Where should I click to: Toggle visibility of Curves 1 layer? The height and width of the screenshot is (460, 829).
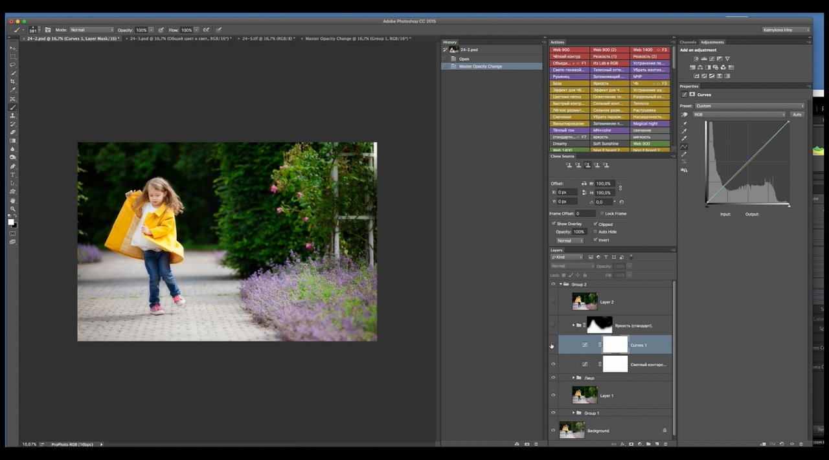point(553,345)
